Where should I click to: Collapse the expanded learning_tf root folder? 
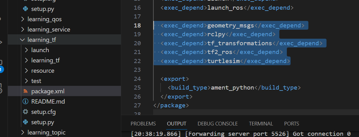pyautogui.click(x=22, y=40)
